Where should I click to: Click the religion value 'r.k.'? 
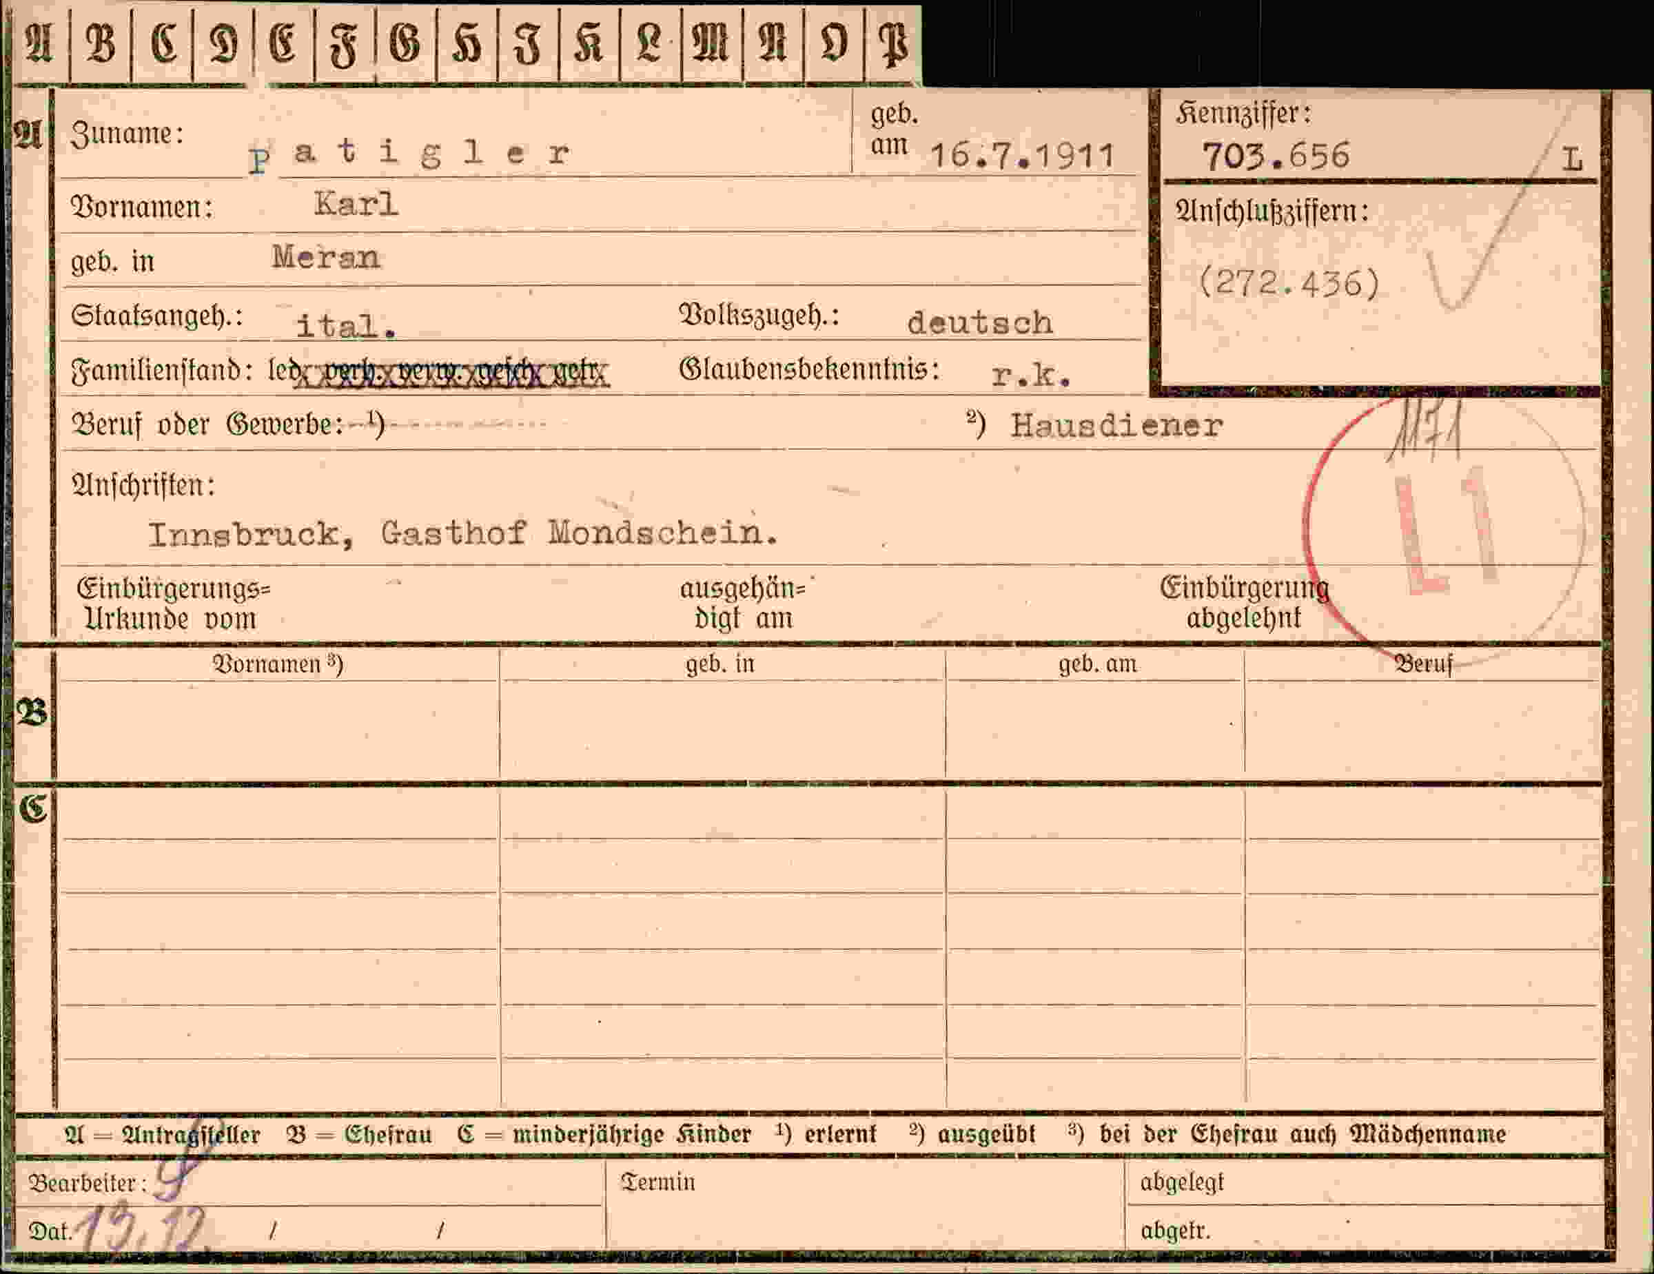tap(1032, 376)
